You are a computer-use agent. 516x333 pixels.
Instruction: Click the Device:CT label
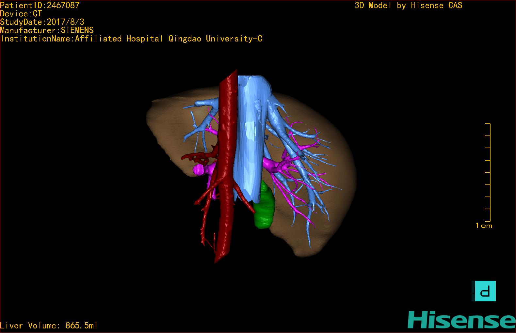click(x=21, y=14)
